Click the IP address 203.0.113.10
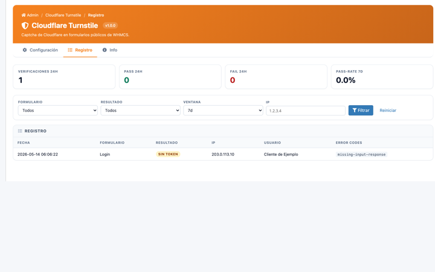435x272 pixels. [223, 154]
